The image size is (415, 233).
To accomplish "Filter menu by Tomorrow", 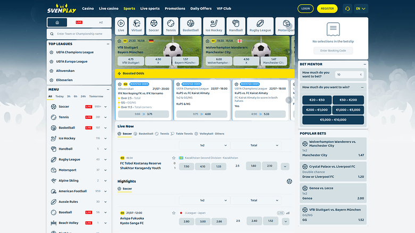I will (x=96, y=96).
